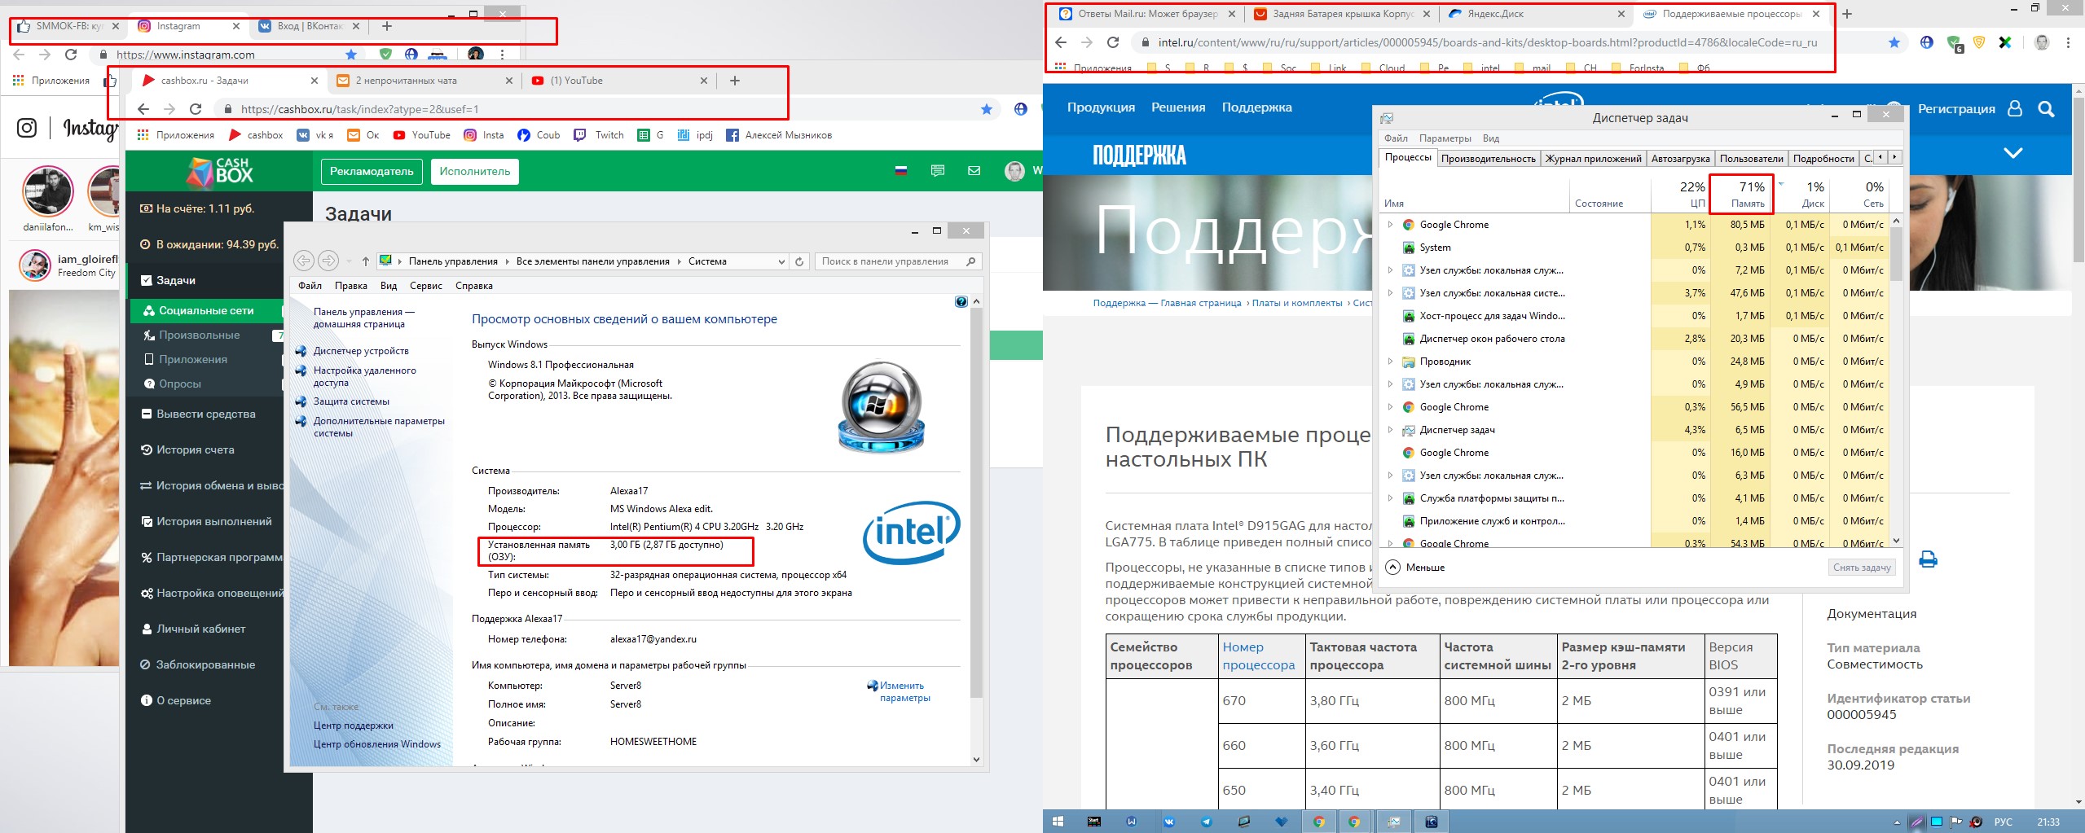The image size is (2085, 833).
Task: Open Центр обновления Windows link
Action: pyautogui.click(x=376, y=744)
